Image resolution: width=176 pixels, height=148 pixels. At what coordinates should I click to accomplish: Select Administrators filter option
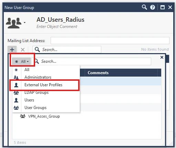click(46, 77)
